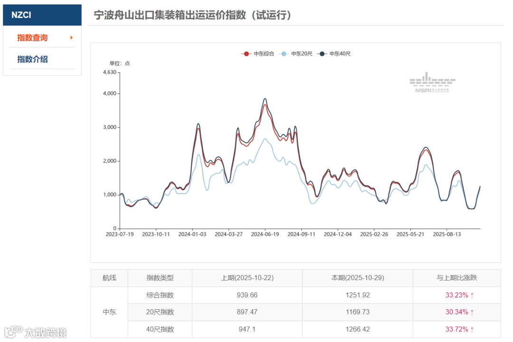Click the chart peak near 2024-06-19
The image size is (513, 342).
coord(265,99)
